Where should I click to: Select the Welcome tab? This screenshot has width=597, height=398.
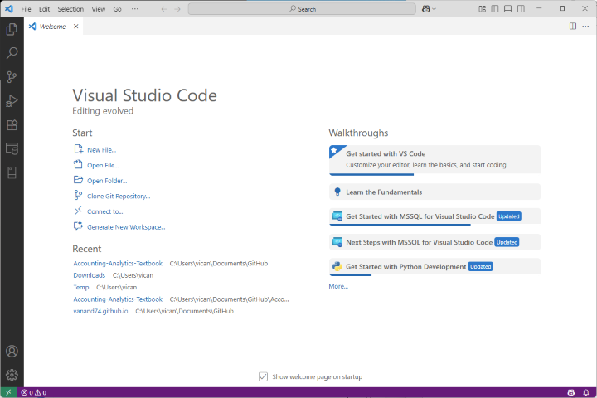click(x=52, y=27)
